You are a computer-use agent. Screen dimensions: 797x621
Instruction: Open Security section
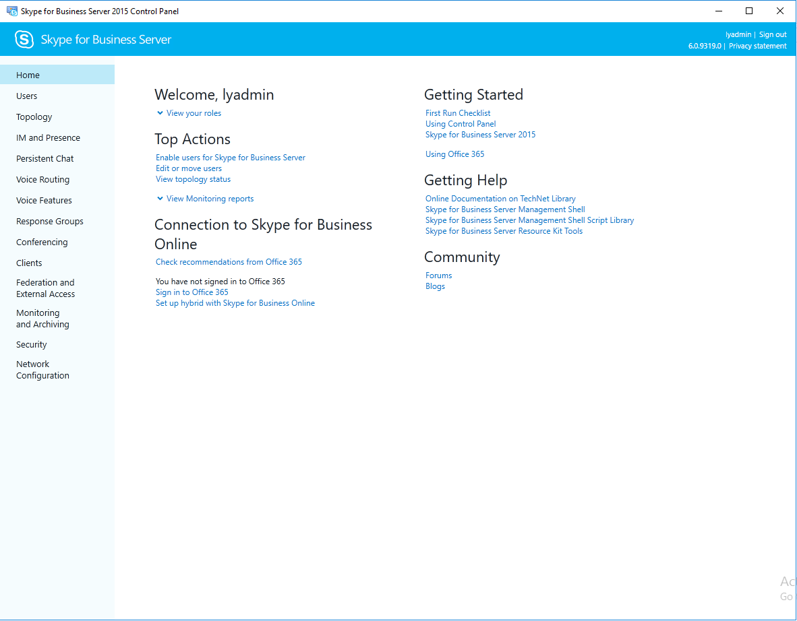[x=57, y=344]
